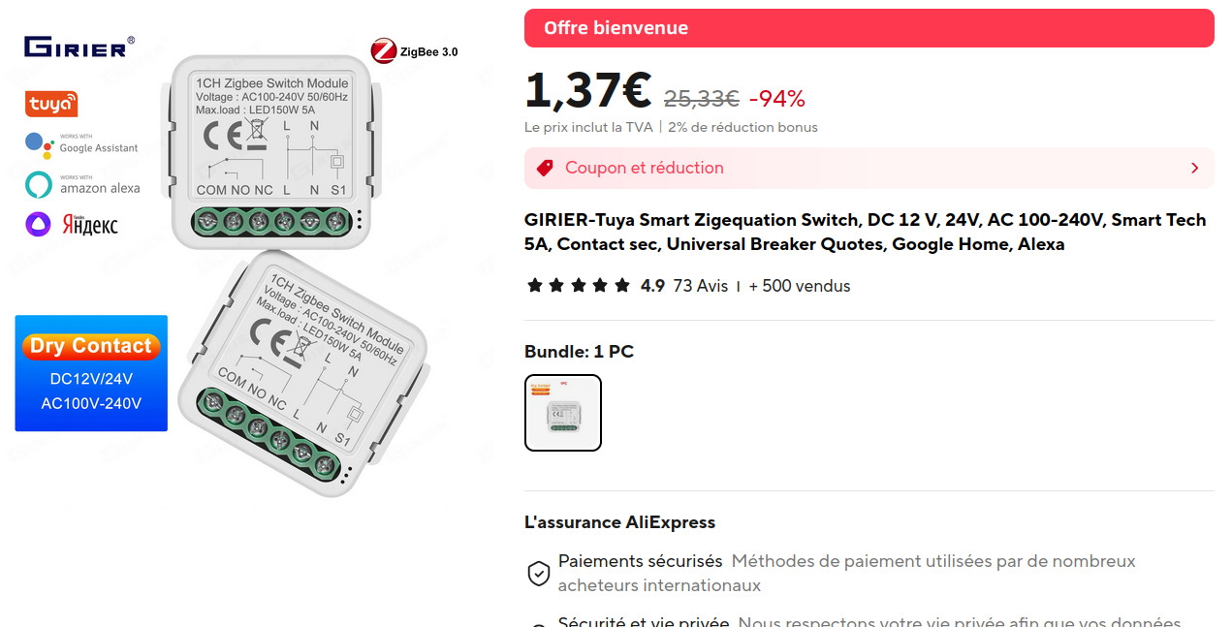
Task: Click the GIRIER brand logo
Action: click(79, 46)
